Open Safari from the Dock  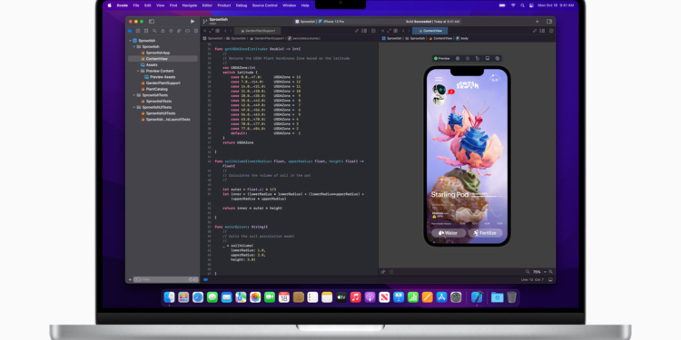point(198,297)
